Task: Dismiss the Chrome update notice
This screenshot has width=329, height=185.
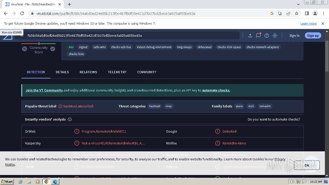Action: [x=323, y=23]
